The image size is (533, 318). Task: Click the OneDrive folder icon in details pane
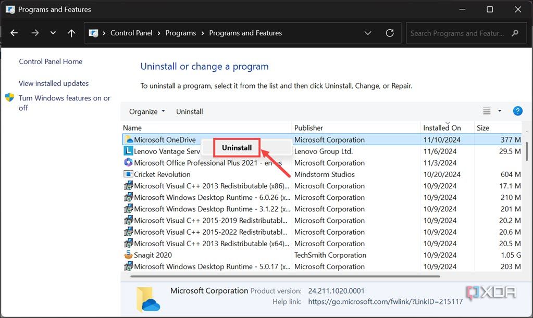tap(148, 300)
